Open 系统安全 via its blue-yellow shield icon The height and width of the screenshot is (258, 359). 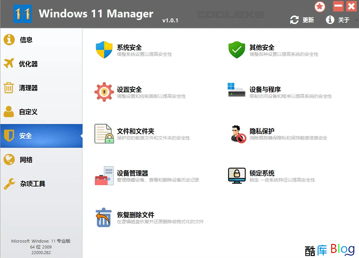(x=104, y=50)
